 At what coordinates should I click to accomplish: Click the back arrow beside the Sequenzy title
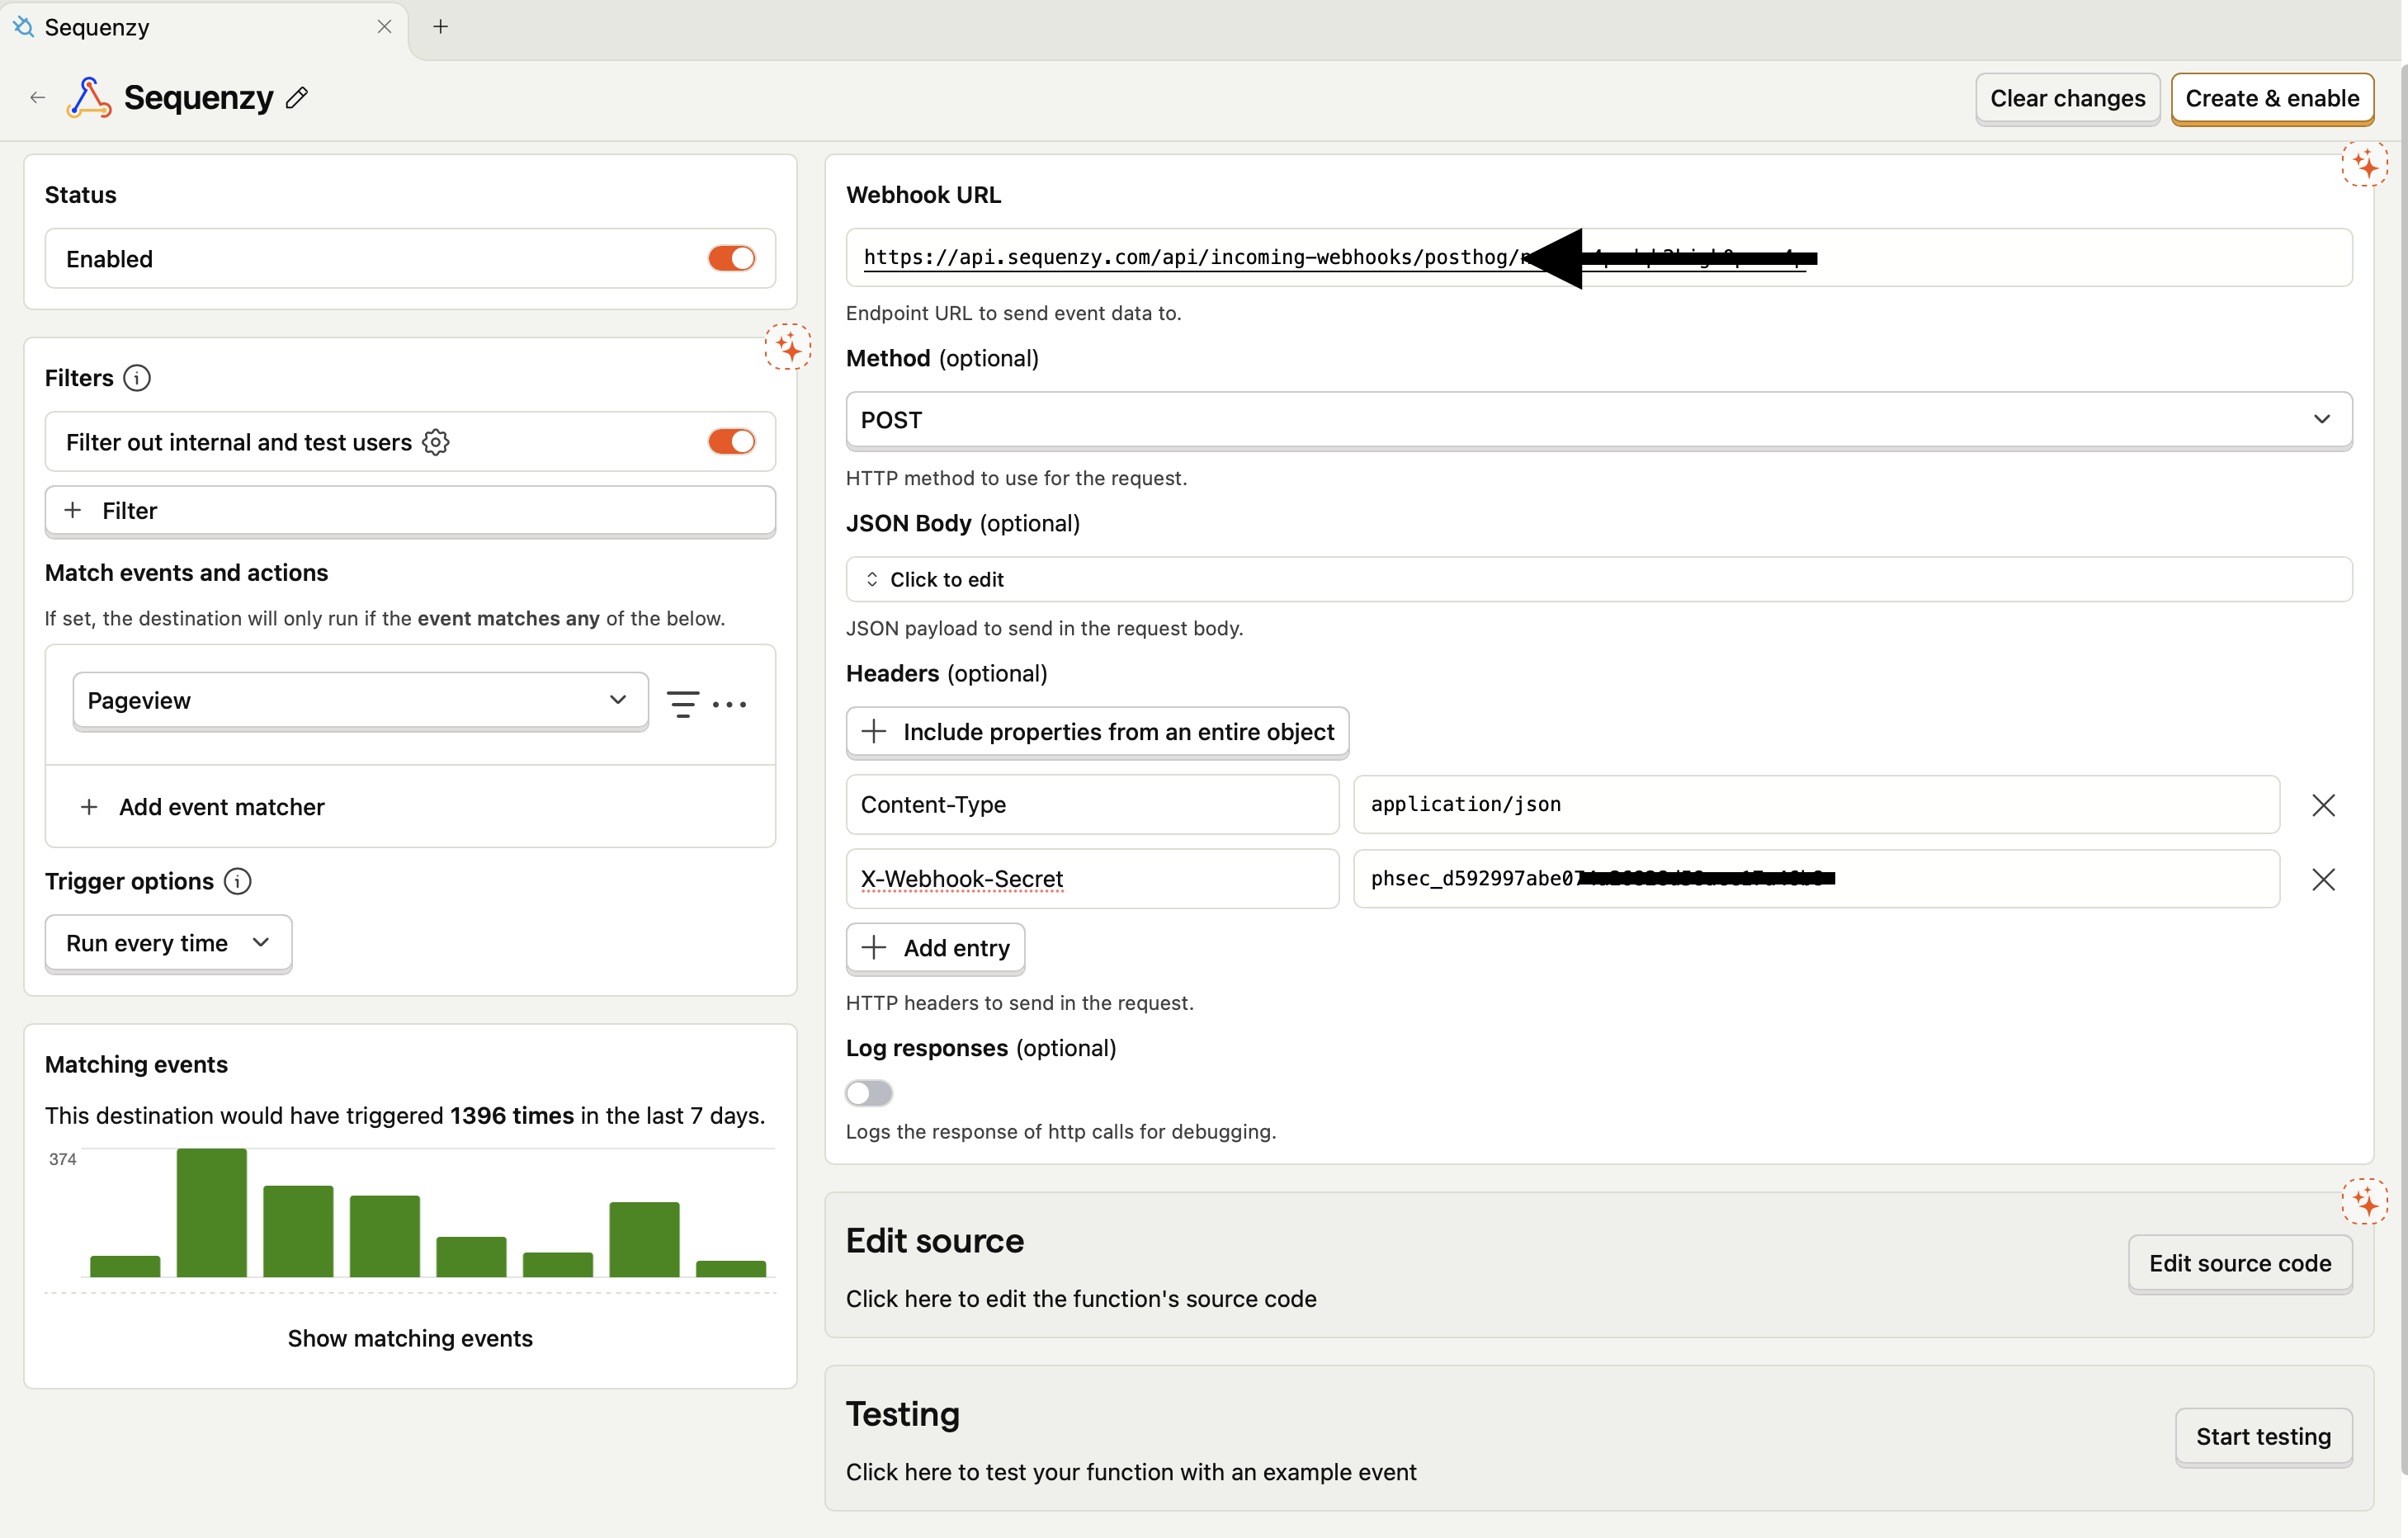tap(38, 97)
